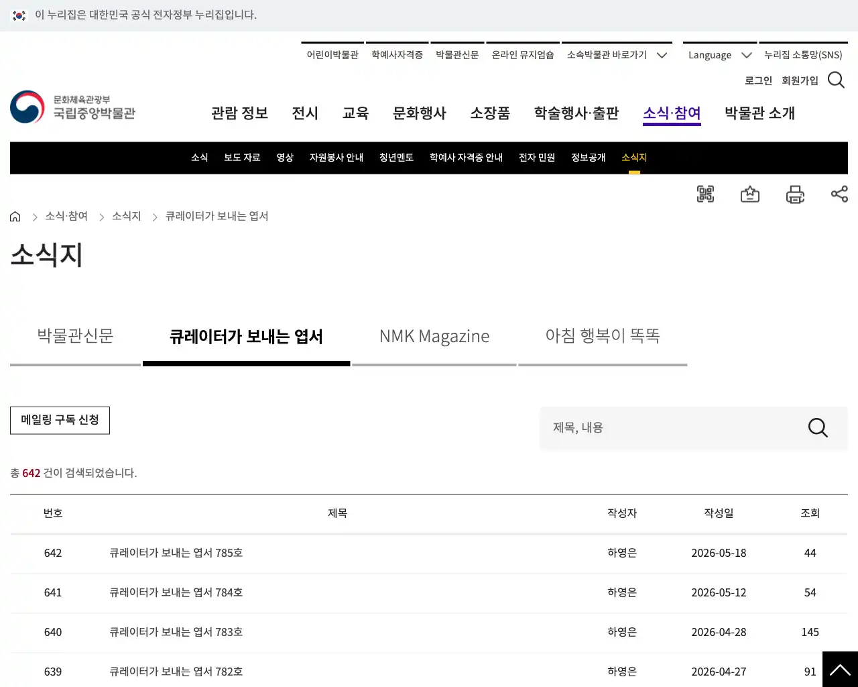Switch to the 아침 행복이 똑똑 tab
Screen dimensions: 858x687
coord(603,336)
